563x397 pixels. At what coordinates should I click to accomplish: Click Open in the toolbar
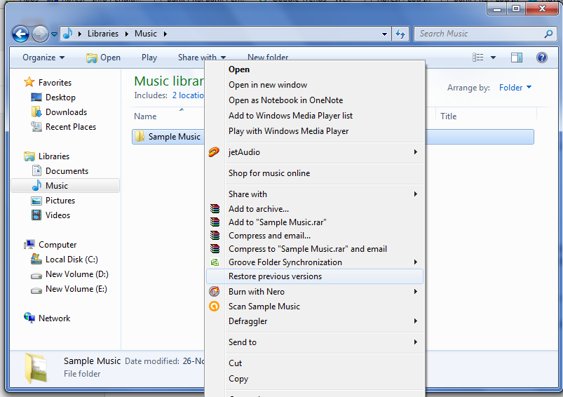tap(103, 58)
